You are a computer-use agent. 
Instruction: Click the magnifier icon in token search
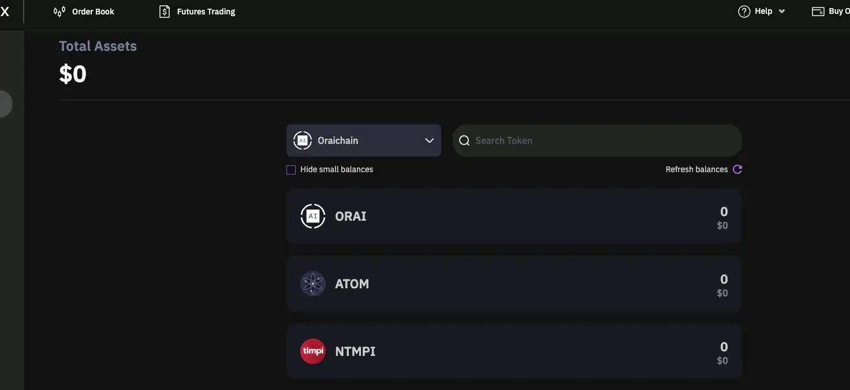(x=464, y=140)
